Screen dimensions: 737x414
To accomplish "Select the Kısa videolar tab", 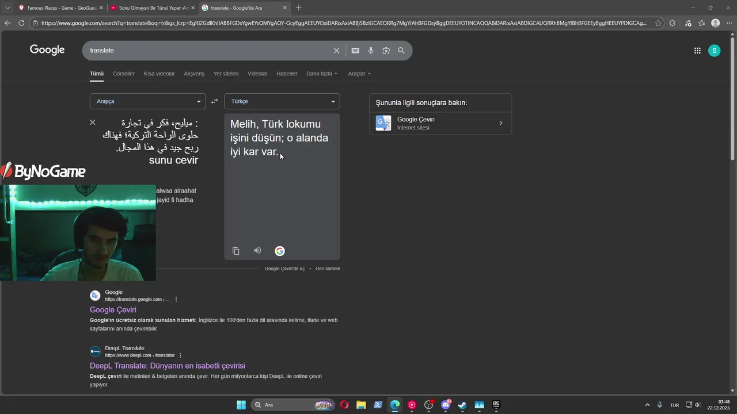I will click(x=159, y=74).
